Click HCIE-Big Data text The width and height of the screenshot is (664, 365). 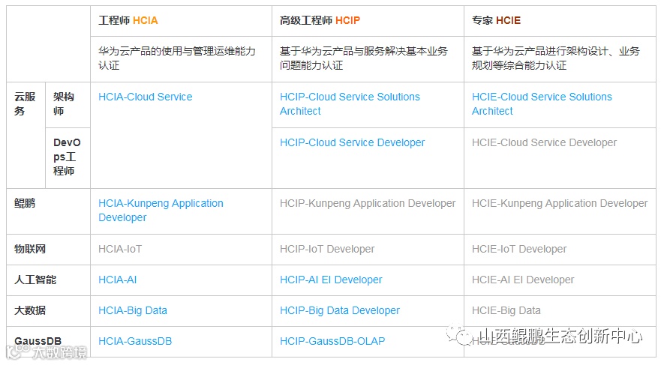click(506, 310)
